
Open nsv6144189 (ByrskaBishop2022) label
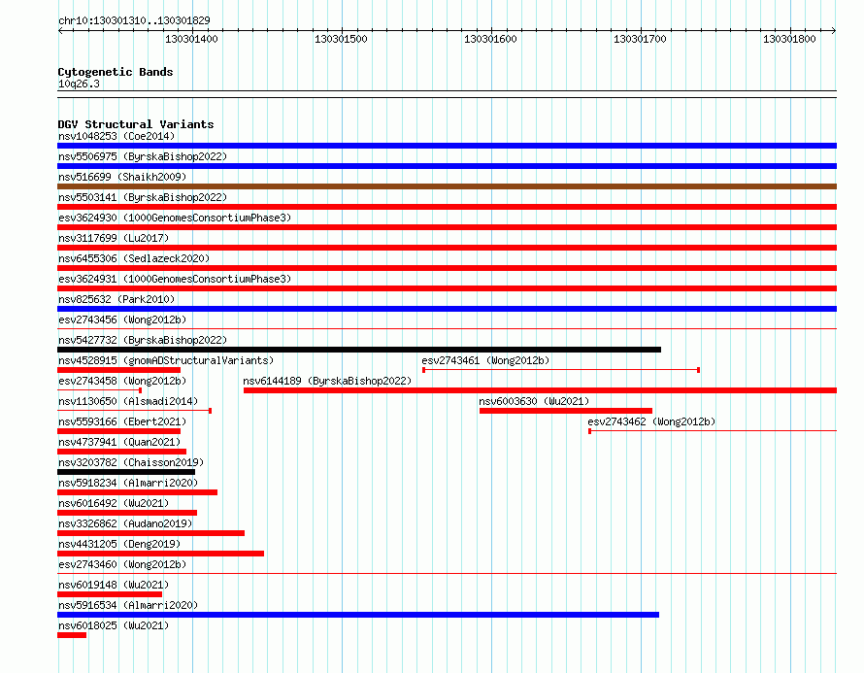(327, 381)
